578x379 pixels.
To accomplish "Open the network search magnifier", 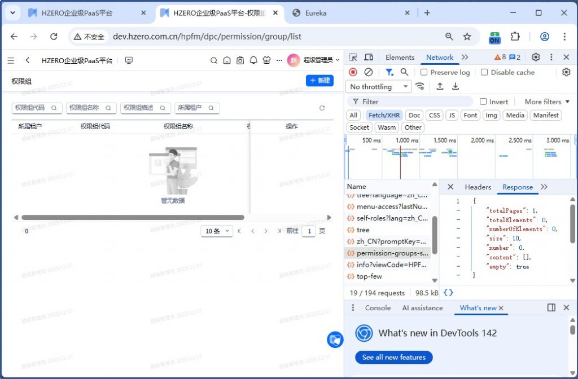I will [x=404, y=72].
